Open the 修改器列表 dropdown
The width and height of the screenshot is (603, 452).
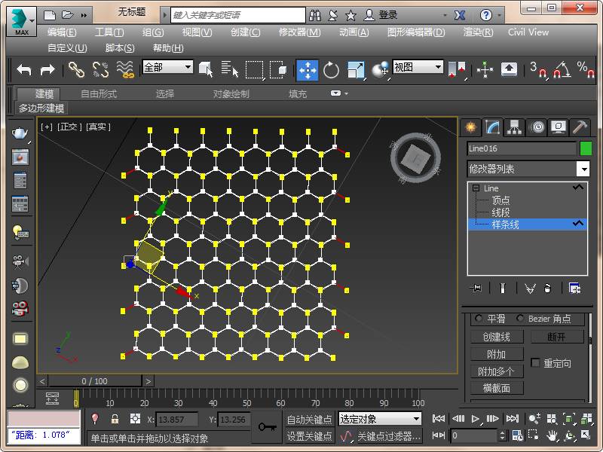pos(583,169)
